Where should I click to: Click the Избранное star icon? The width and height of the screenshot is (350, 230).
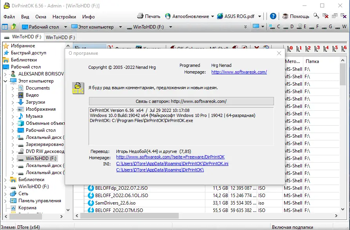pos(6,46)
